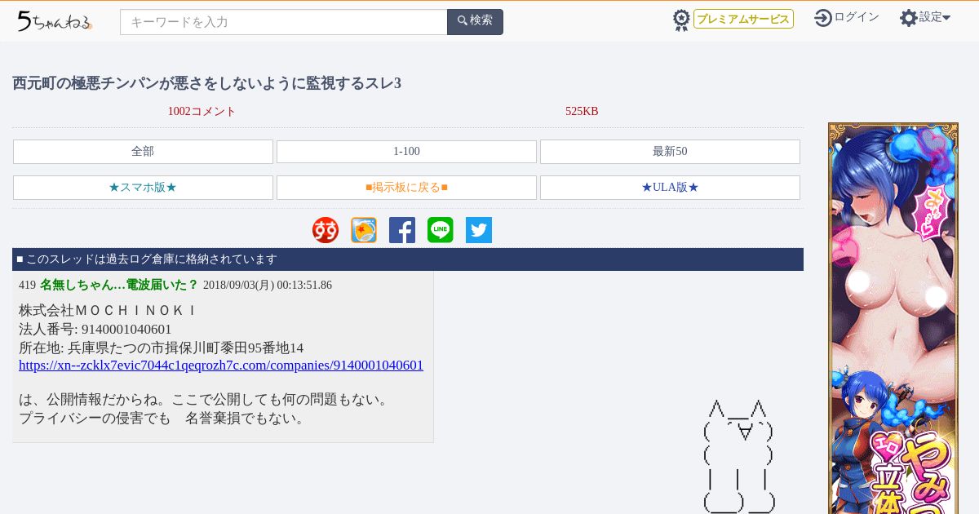Open the ログイン link
Viewport: 979px width, 514px height.
pos(857,17)
